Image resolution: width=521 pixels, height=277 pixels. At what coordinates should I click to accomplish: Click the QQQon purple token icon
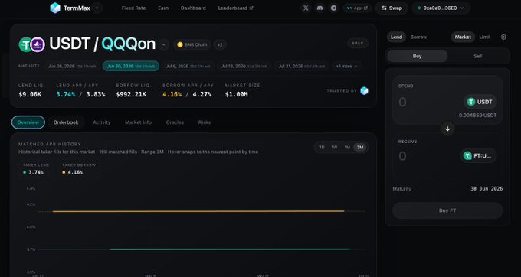coord(38,44)
